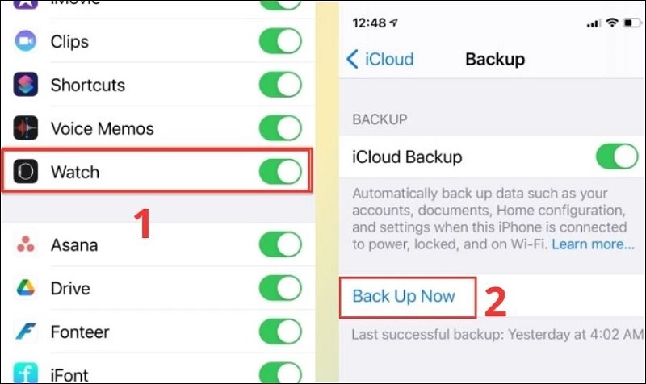The height and width of the screenshot is (384, 646).
Task: Tap the Google Drive app icon
Action: click(x=26, y=288)
